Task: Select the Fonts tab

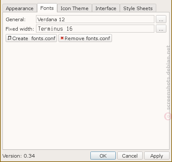Action: (47, 8)
